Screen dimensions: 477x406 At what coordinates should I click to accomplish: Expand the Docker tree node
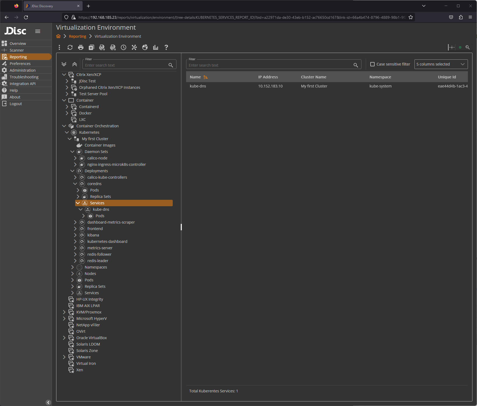[x=67, y=113]
